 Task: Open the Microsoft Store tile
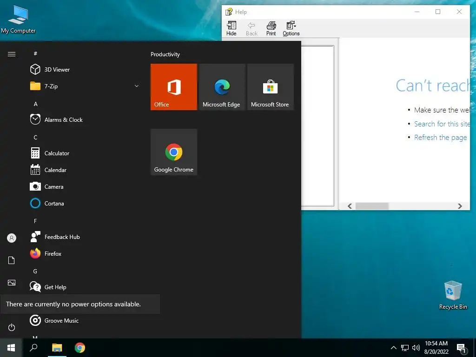click(x=271, y=87)
